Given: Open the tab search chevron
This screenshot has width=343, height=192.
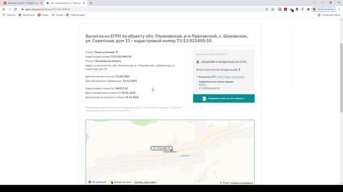Looking at the screenshot, I should (x=315, y=3).
